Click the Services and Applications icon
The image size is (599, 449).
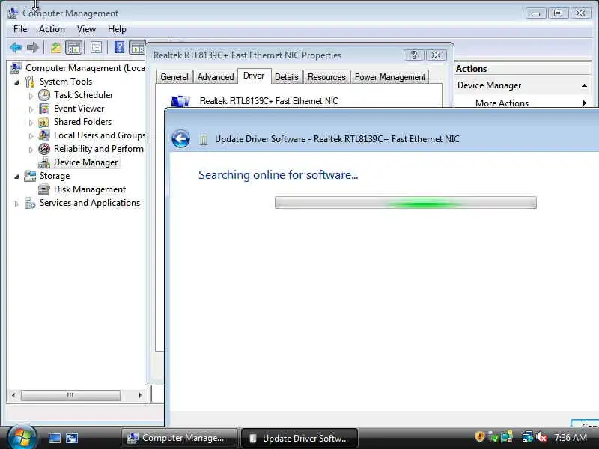(x=30, y=203)
